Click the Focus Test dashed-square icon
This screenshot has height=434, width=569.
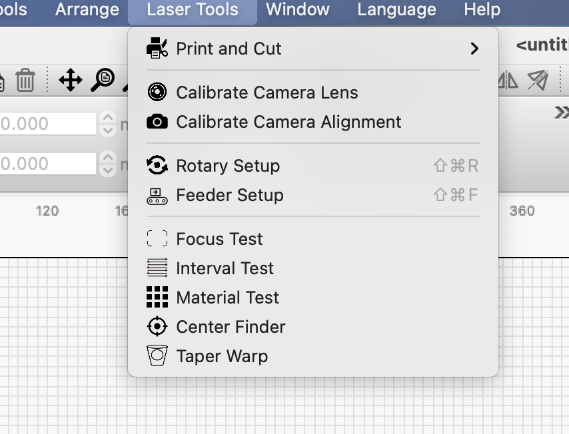[x=157, y=239]
